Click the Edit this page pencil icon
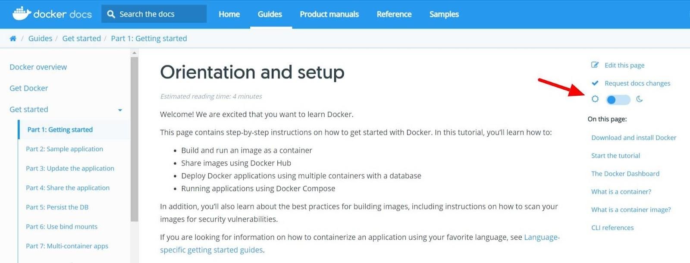Viewport: 690px width, 263px height. pos(595,65)
